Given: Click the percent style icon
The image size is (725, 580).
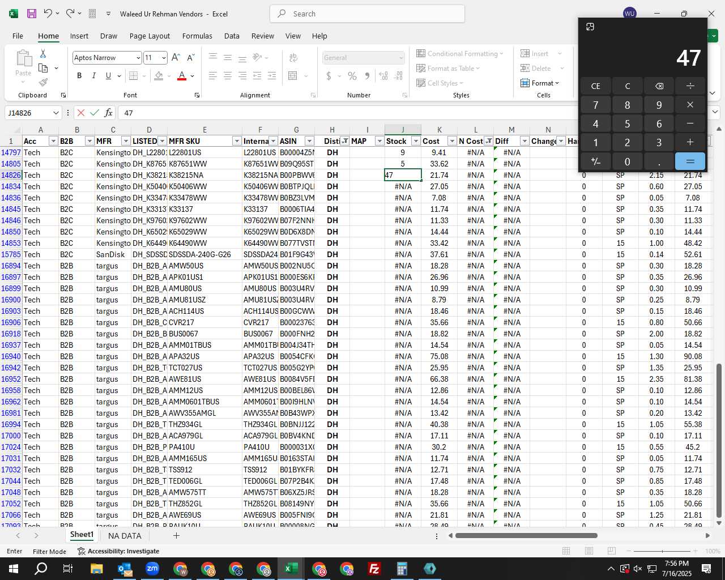Looking at the screenshot, I should pyautogui.click(x=352, y=76).
